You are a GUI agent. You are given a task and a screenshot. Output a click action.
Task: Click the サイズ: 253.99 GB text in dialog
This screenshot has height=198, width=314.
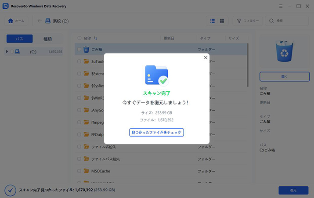click(157, 113)
